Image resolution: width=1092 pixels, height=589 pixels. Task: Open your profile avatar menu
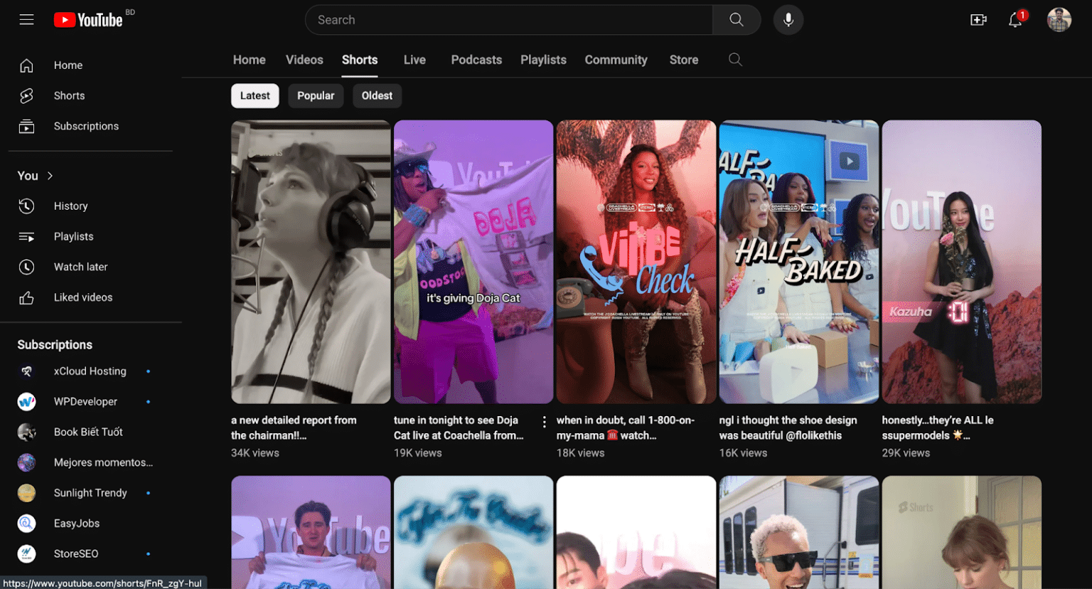coord(1059,19)
